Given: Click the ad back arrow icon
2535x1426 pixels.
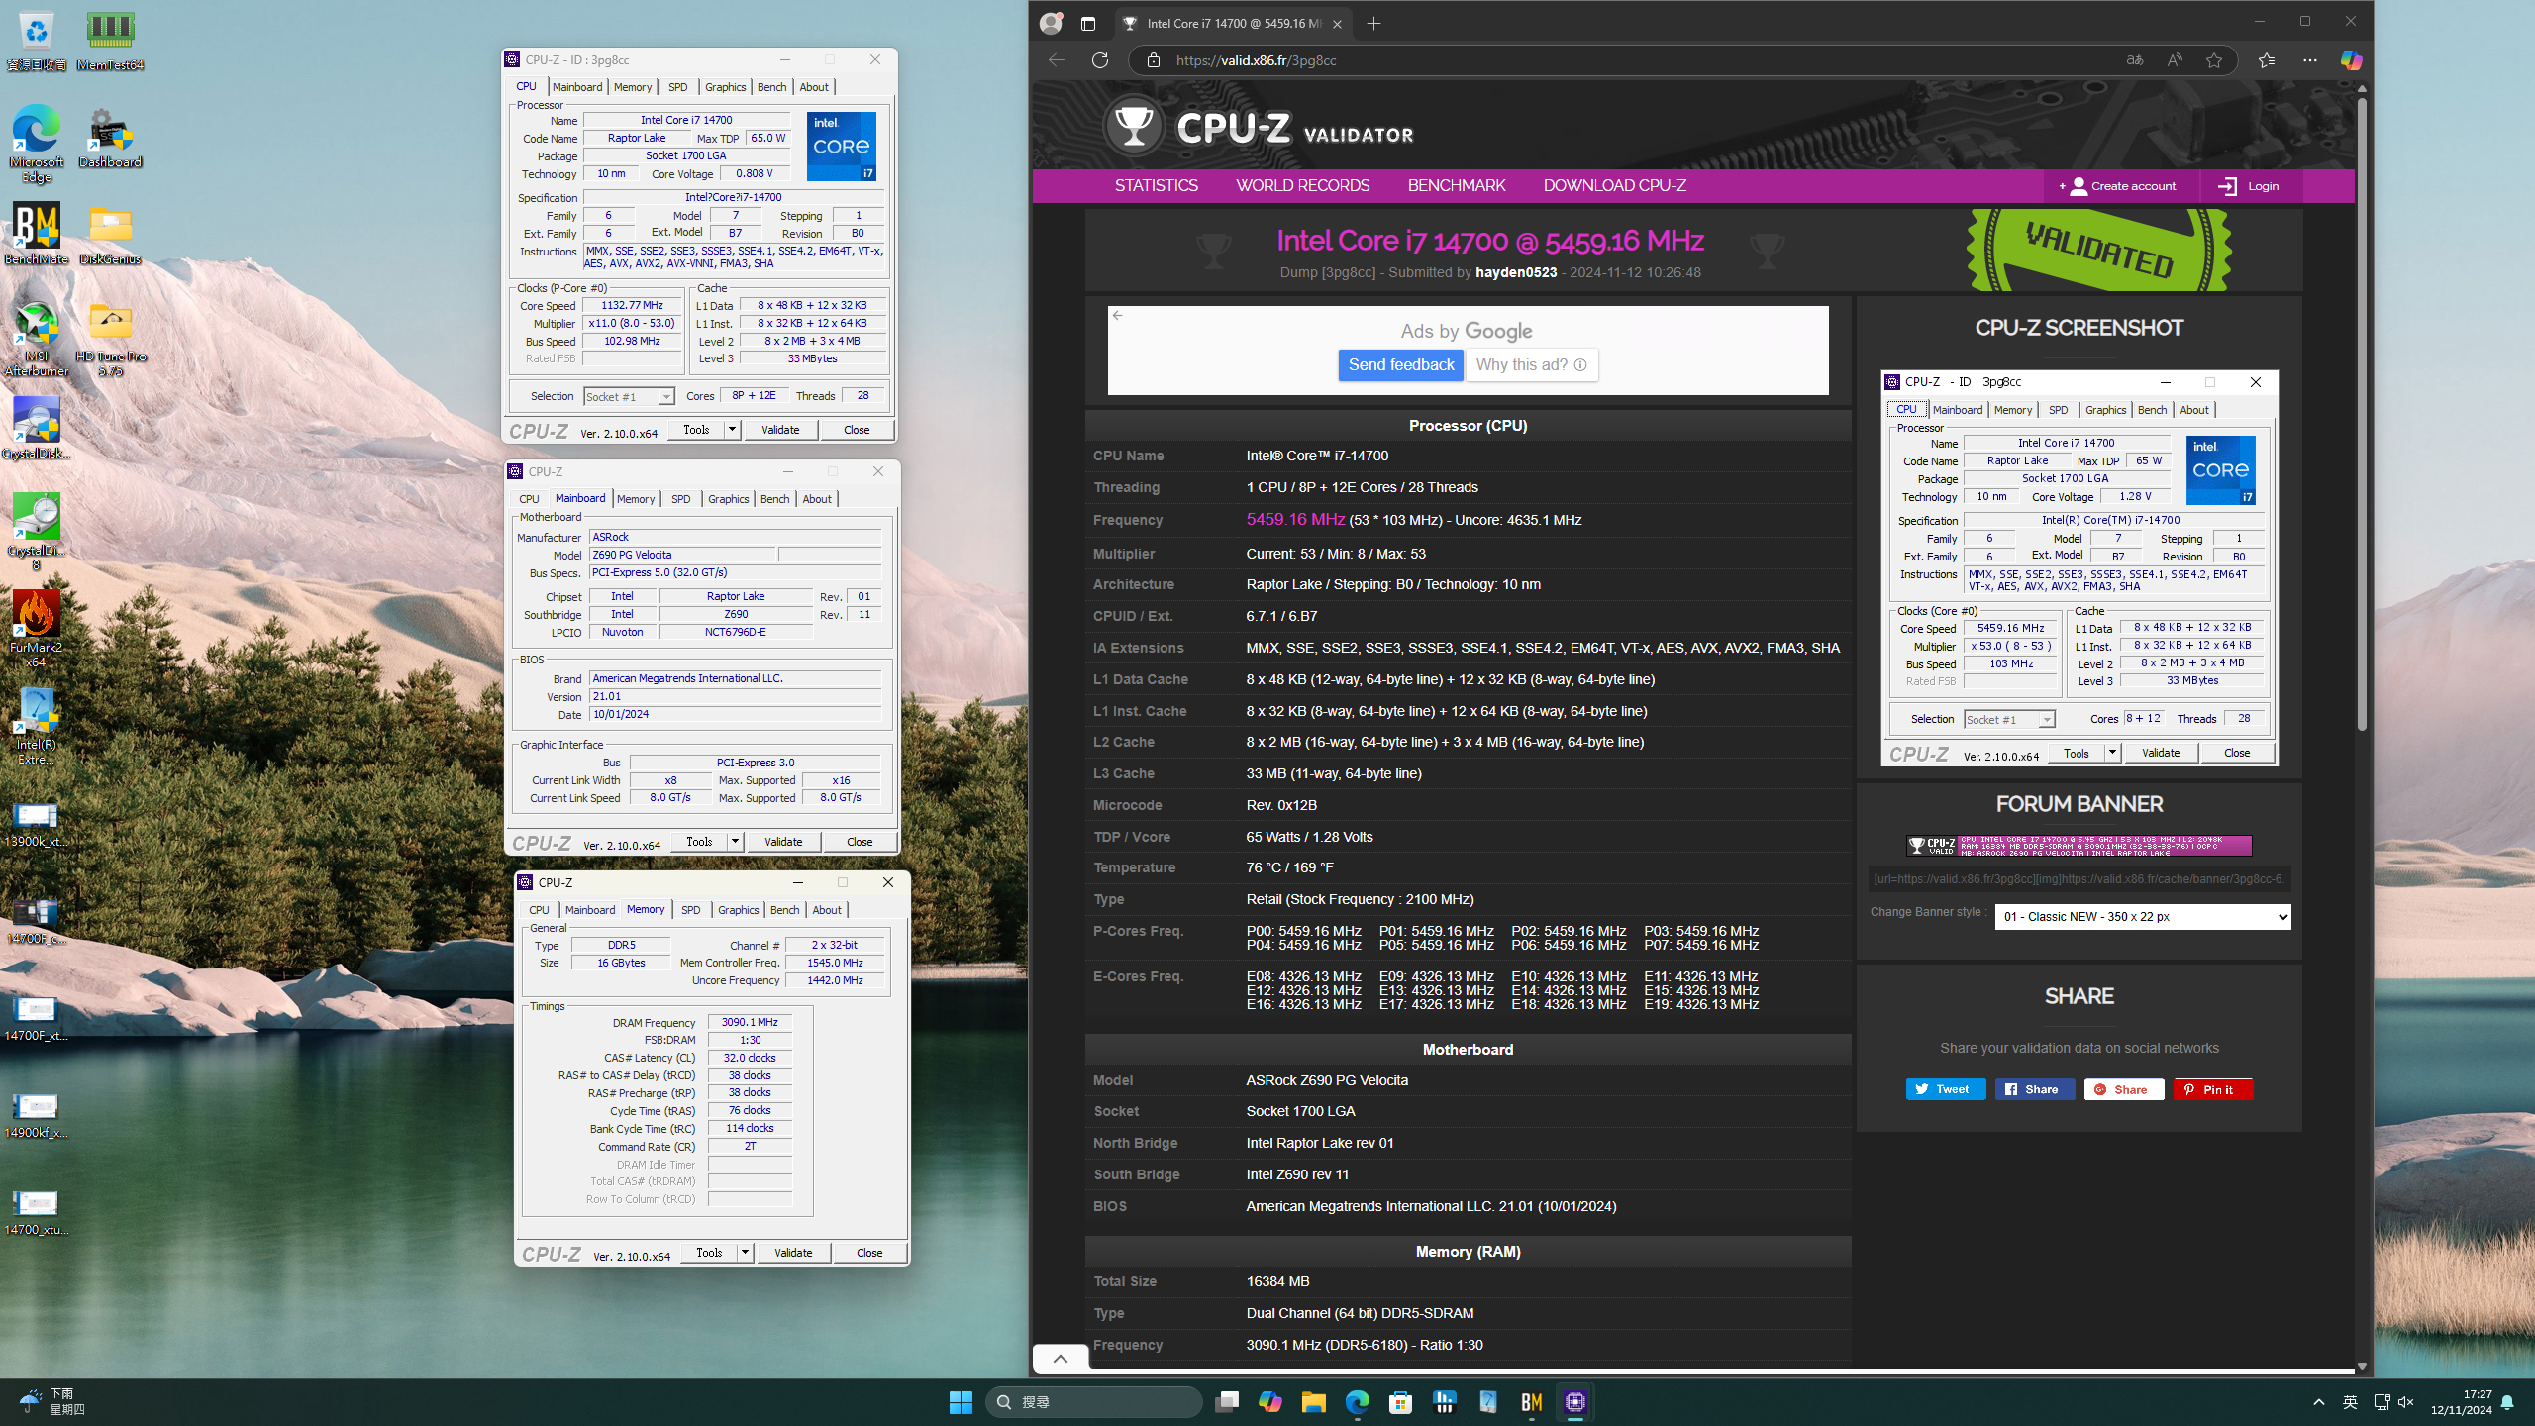Looking at the screenshot, I should [x=1118, y=316].
